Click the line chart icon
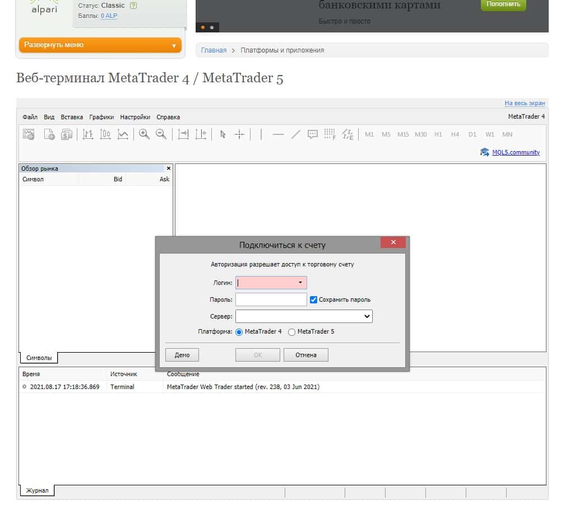 click(123, 134)
